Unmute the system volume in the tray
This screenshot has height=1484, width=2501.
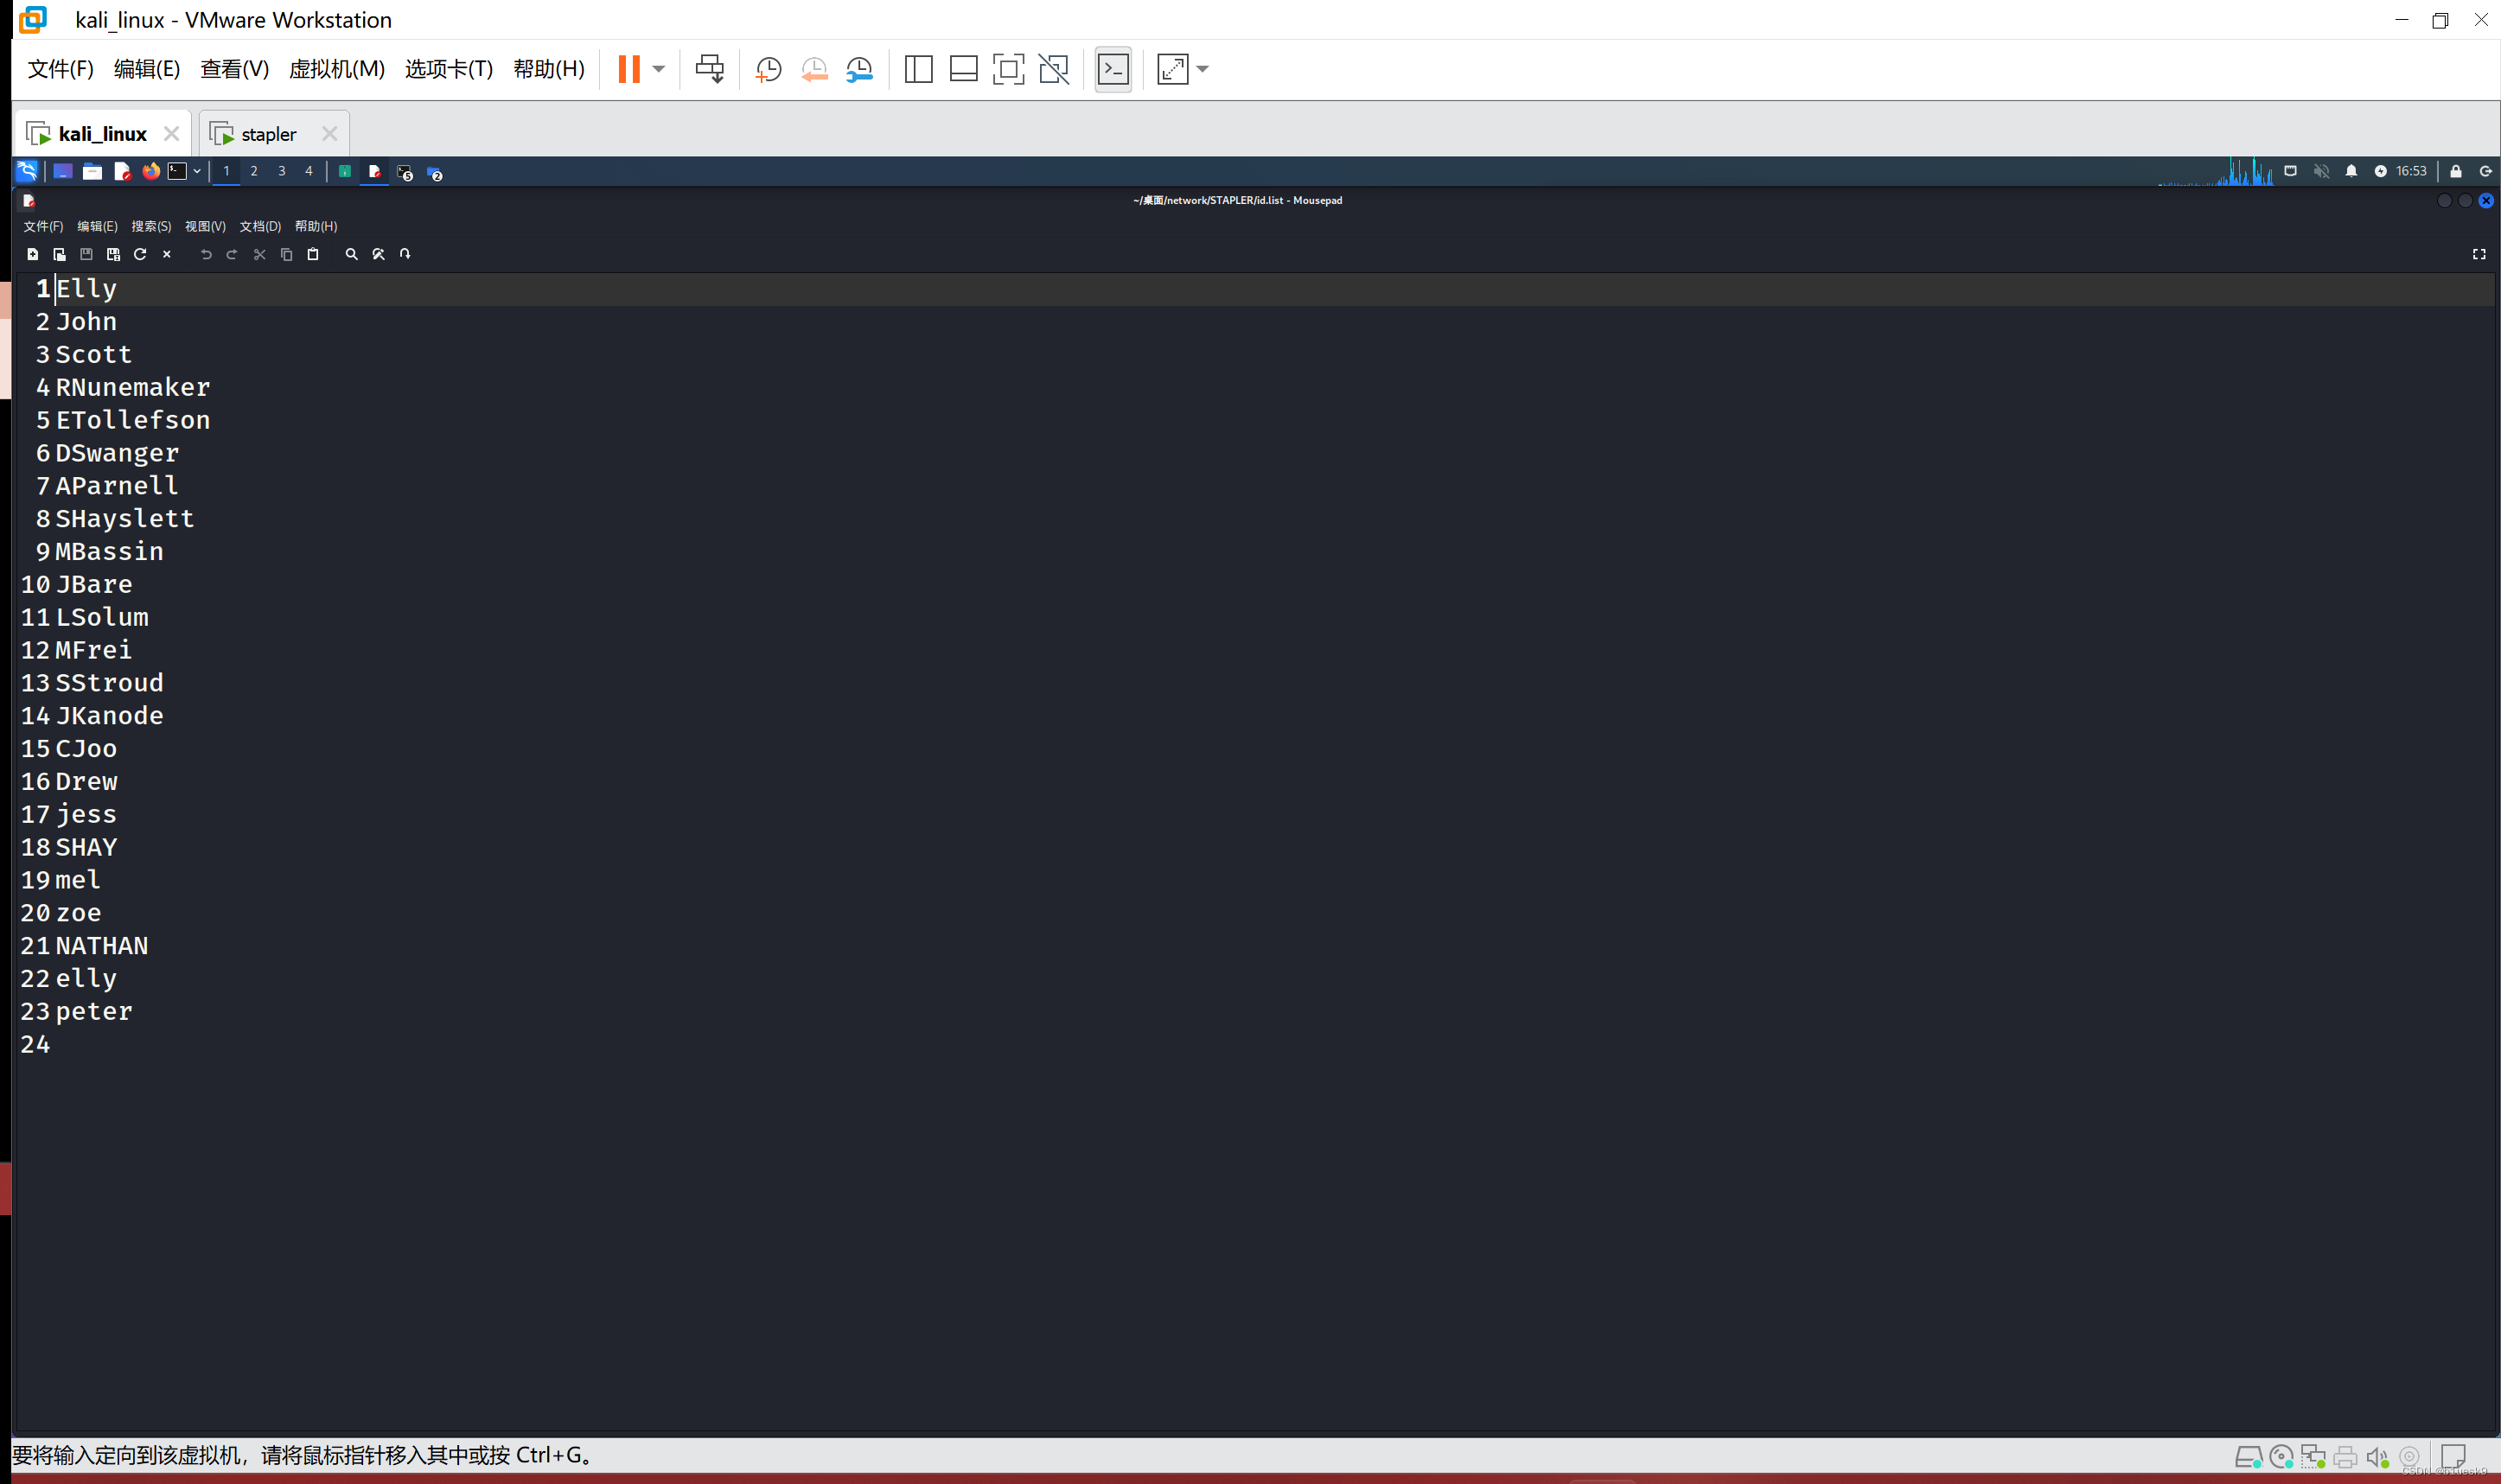click(2322, 171)
